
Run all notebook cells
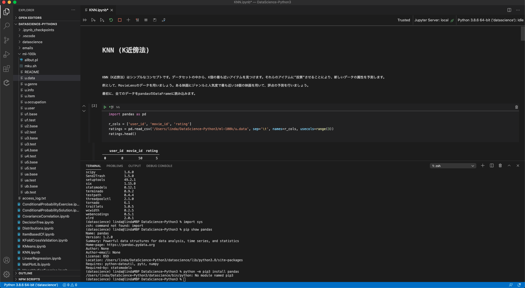pos(85,20)
